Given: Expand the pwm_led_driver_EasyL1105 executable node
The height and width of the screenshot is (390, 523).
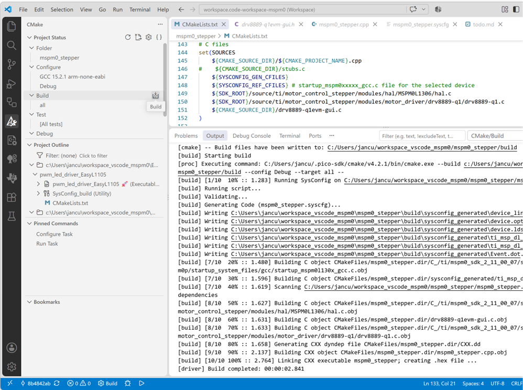Looking at the screenshot, I should [x=38, y=184].
